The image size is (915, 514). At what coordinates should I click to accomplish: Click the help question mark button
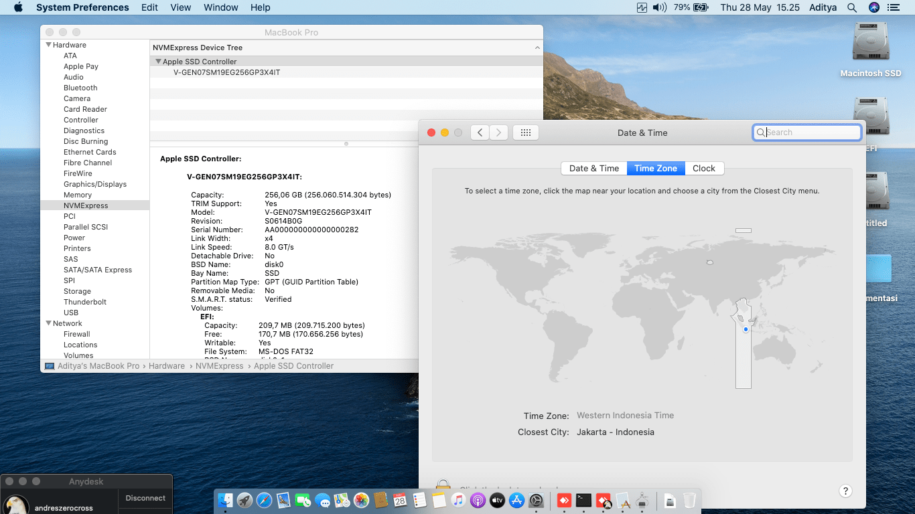845,491
